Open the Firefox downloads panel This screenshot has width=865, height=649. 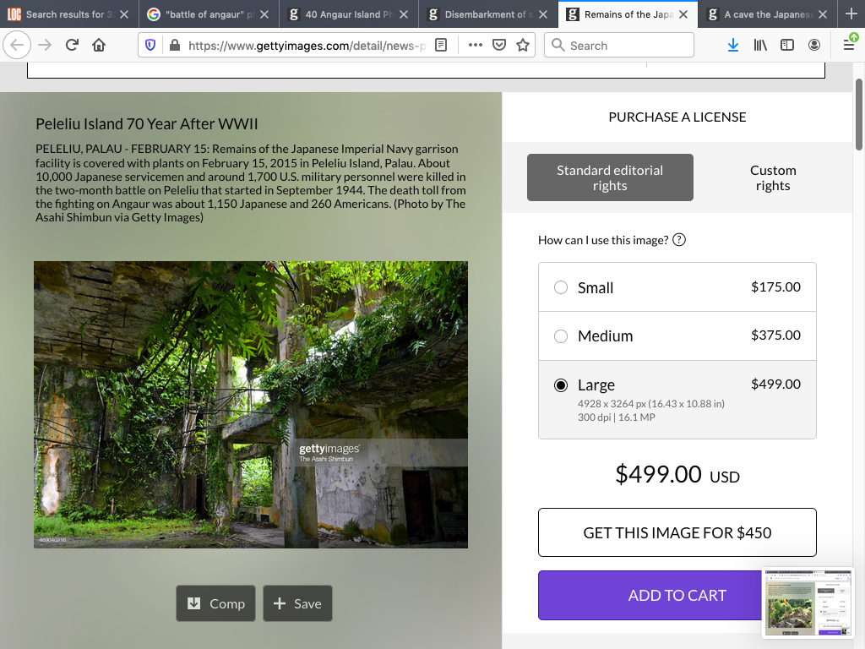pyautogui.click(x=732, y=46)
